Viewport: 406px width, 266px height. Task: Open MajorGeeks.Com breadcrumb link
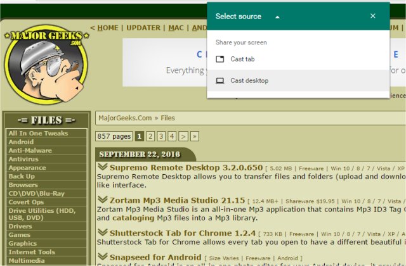pyautogui.click(x=125, y=118)
